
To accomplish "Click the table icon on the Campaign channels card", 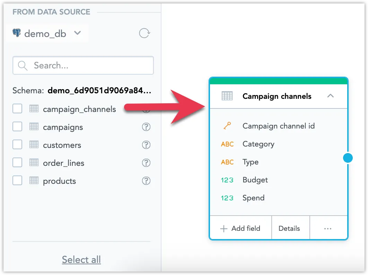I will [x=227, y=96].
